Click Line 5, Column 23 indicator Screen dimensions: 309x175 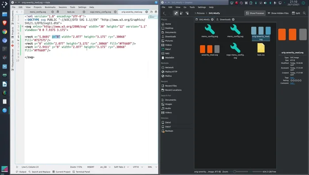30,167
